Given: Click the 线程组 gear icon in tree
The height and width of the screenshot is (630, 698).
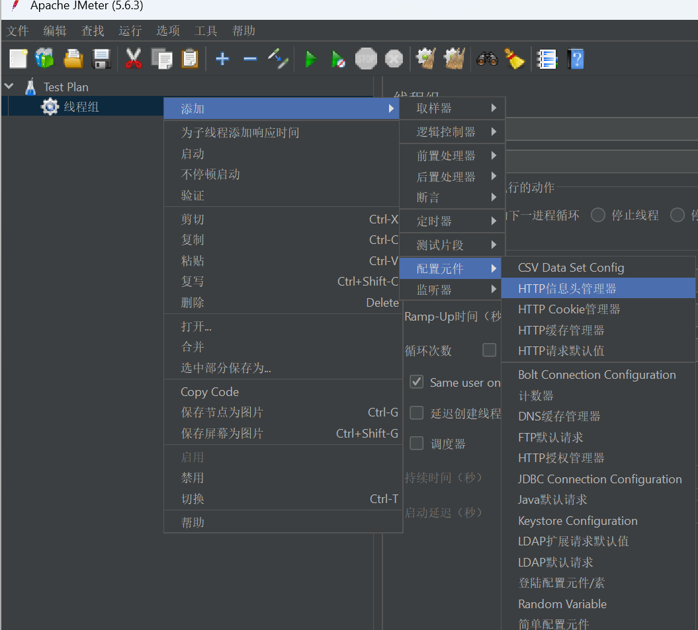Looking at the screenshot, I should click(50, 107).
